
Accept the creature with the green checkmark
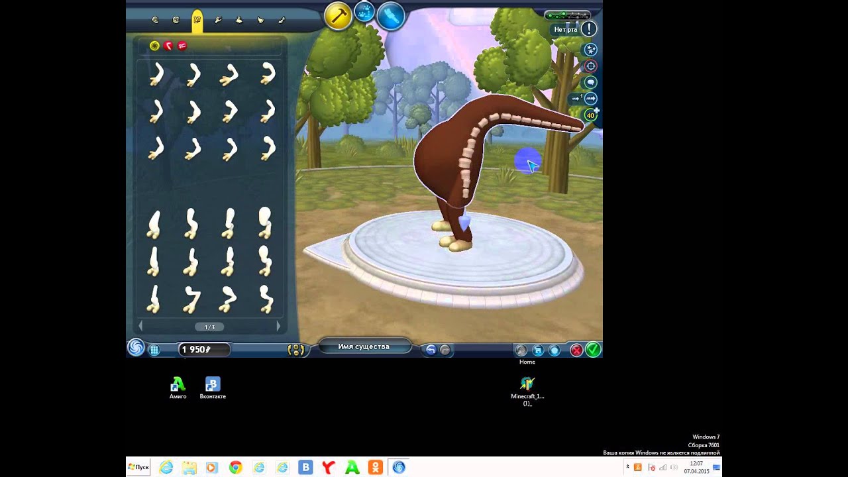593,349
